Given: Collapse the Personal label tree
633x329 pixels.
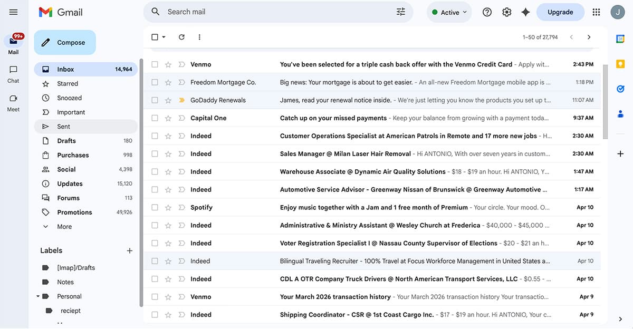Looking at the screenshot, I should (x=38, y=296).
